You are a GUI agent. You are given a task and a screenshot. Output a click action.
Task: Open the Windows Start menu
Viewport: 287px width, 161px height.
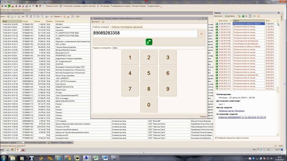click(3, 158)
